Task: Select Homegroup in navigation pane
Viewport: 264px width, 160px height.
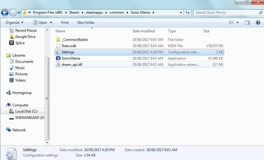Action: (x=19, y=93)
